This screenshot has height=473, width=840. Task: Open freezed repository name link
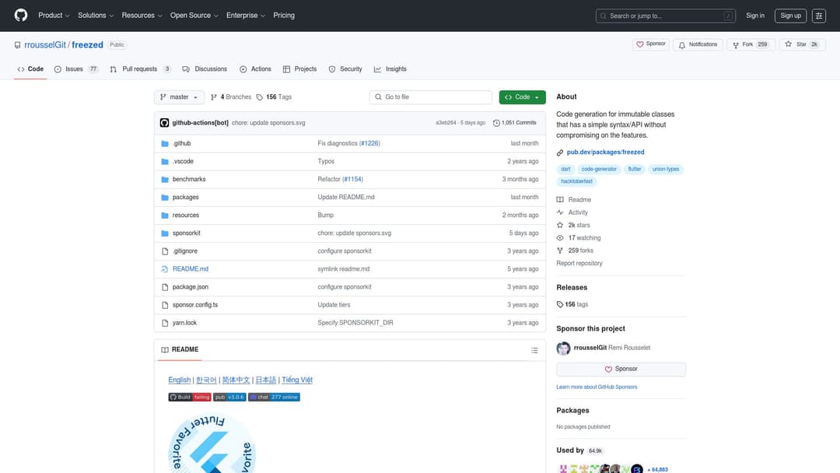click(87, 45)
